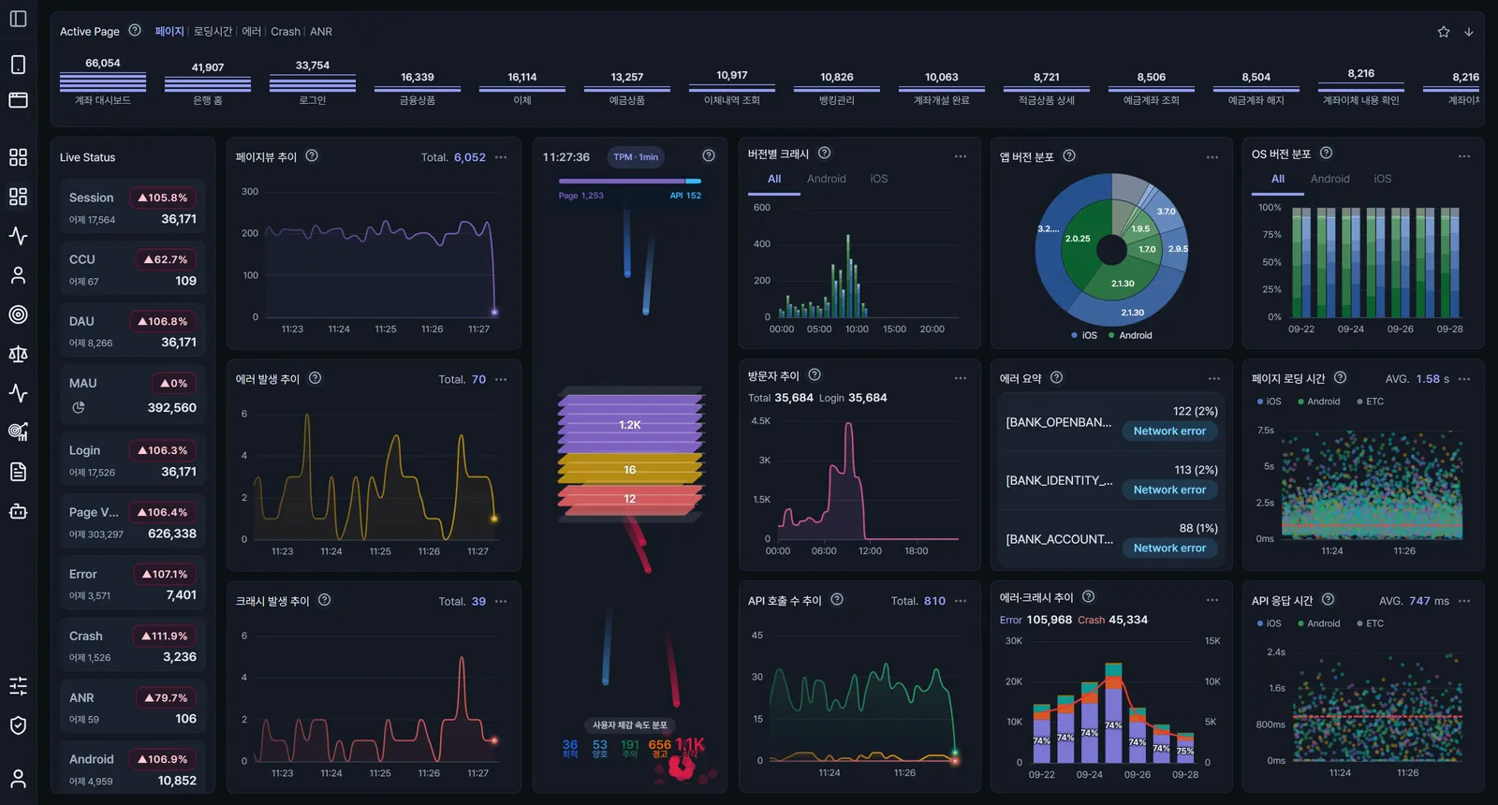Switch to Android tab in 버전별 크래시
The width and height of the screenshot is (1498, 805).
[827, 179]
